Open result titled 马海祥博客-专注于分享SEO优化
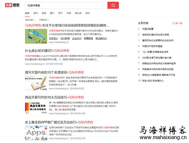Screen dimensions: 189x143 [67, 25]
